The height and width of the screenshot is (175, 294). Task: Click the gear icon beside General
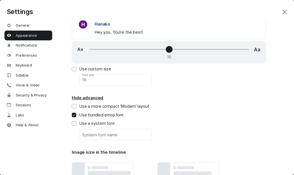click(9, 26)
